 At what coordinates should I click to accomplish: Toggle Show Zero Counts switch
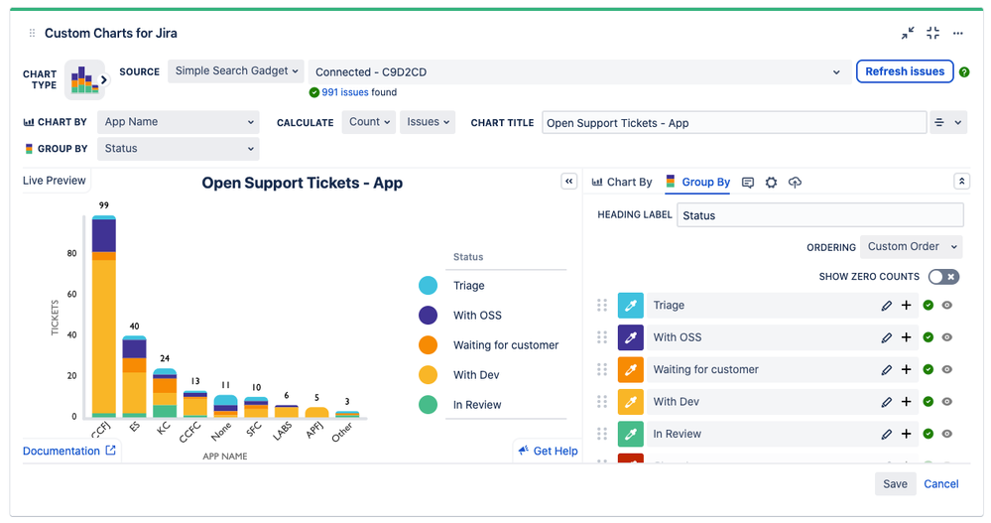943,277
